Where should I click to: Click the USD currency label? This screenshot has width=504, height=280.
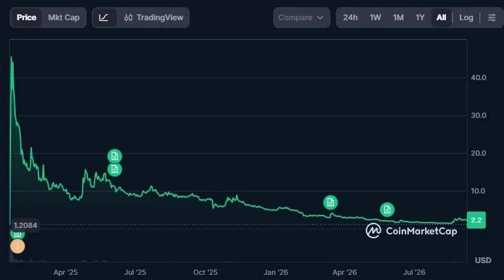point(483,260)
